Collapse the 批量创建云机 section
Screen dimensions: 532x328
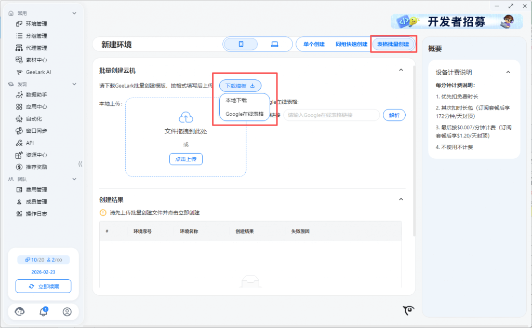[401, 70]
